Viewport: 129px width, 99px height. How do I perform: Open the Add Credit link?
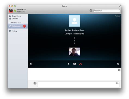(x=21, y=12)
